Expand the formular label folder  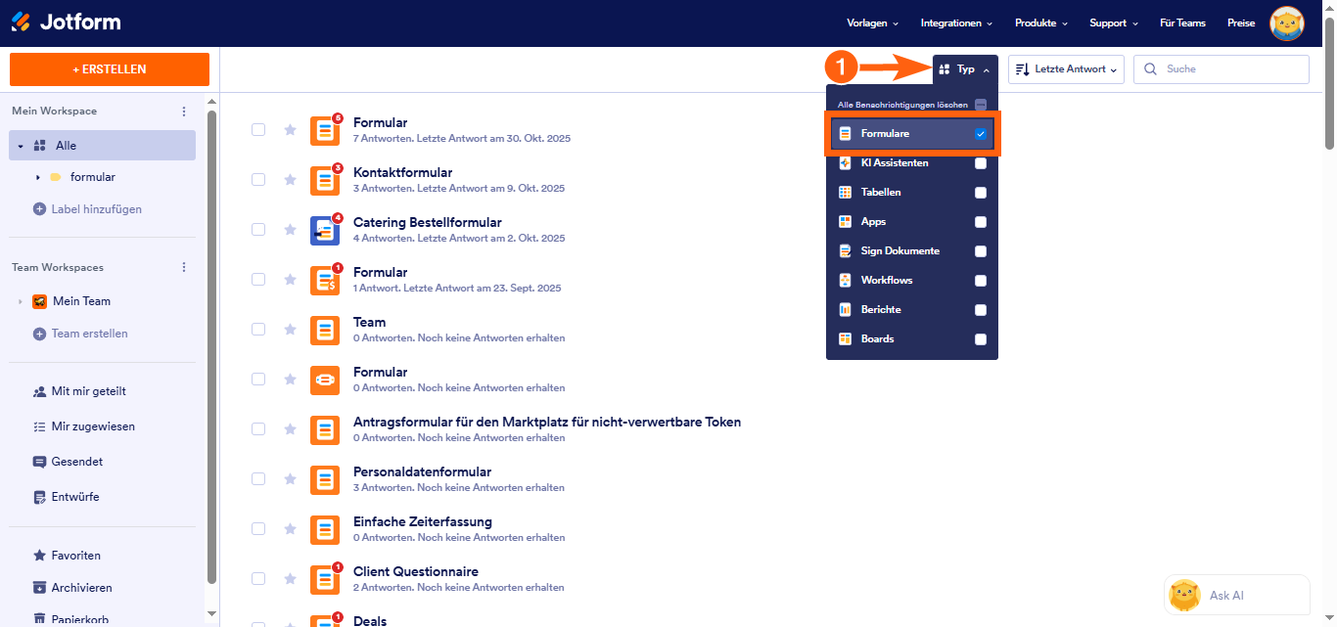38,177
